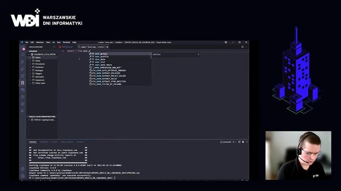341x191 pixels.
Task: Open the launch profile dropdown beside plus
Action: 236,142
